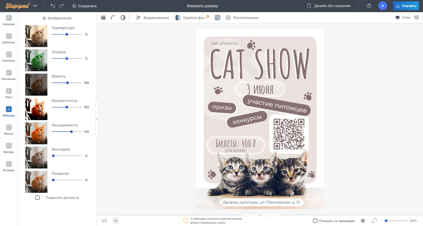
Task: Enable the Повысить резкость checkbox
Action: coord(37,198)
